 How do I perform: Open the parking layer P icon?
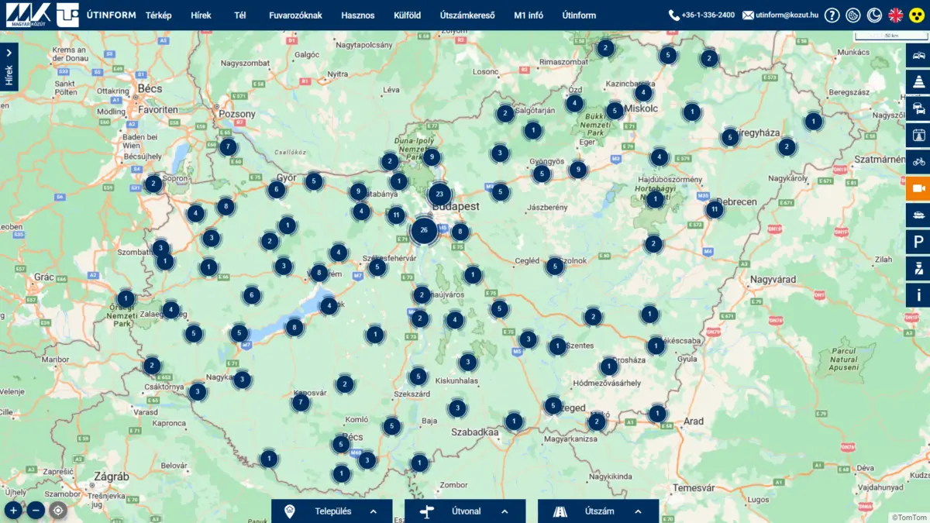click(918, 243)
